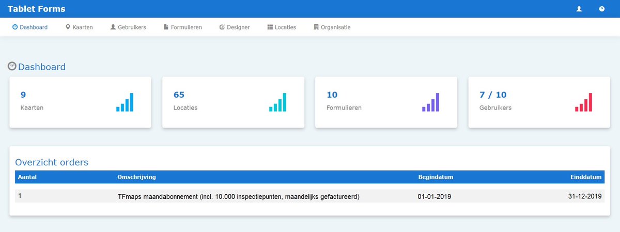Switch to the Designer tab

click(235, 27)
